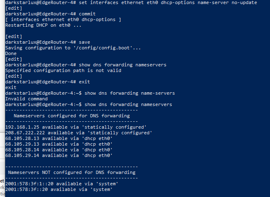270x197 pixels.
Task: Click the 'Done' output line
Action: (x=11, y=53)
